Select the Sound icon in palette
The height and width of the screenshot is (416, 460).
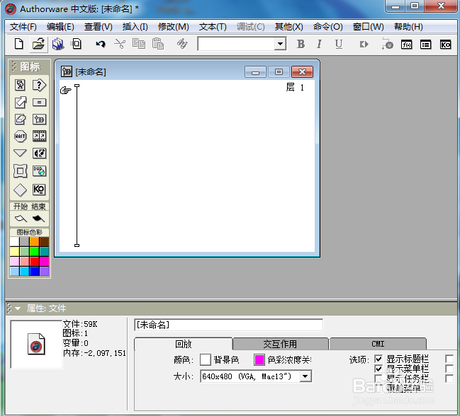point(39,153)
